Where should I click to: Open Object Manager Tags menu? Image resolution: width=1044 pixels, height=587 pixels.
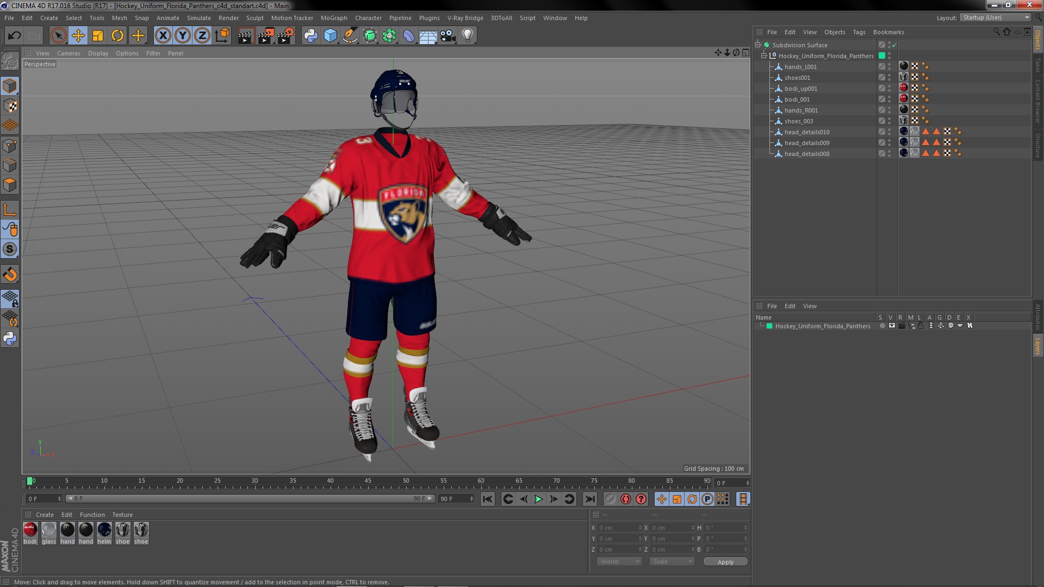pyautogui.click(x=859, y=32)
